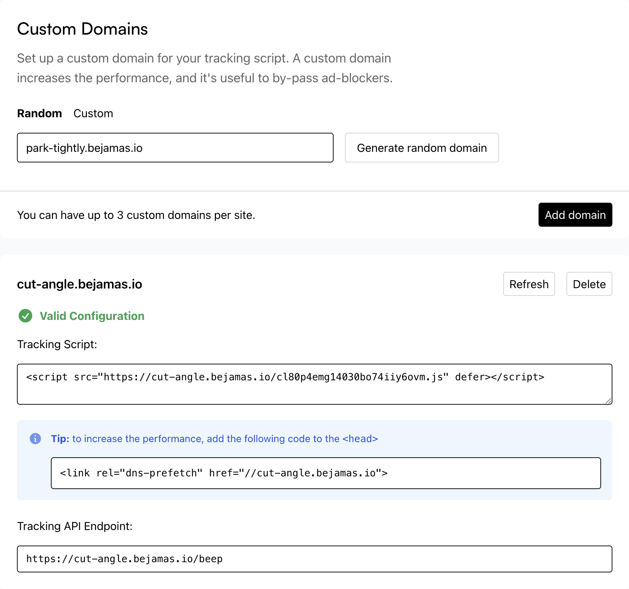Click the textarea resize handle corner
Viewport: 629px width, 589px height.
(609, 401)
